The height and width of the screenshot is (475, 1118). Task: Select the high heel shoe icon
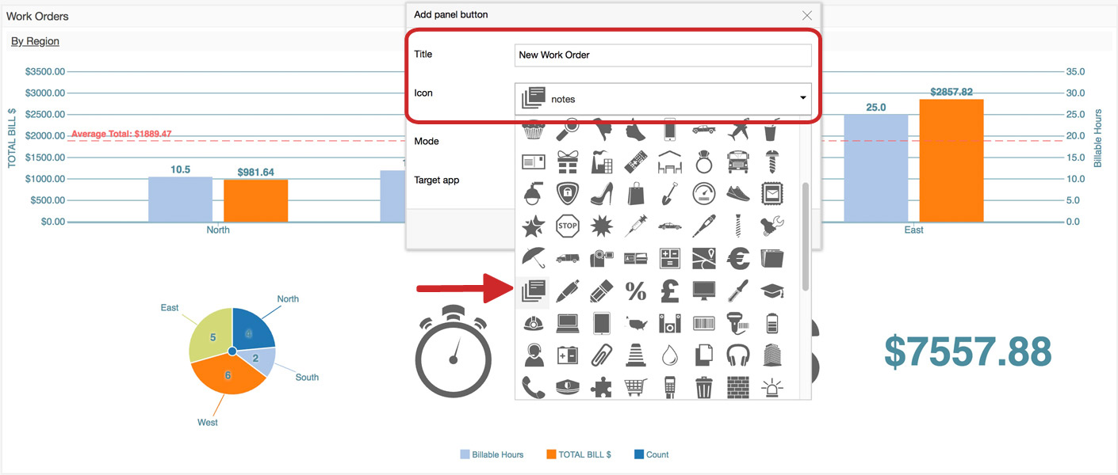coord(602,193)
